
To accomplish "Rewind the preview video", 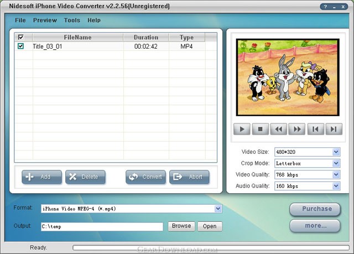I will pos(279,129).
